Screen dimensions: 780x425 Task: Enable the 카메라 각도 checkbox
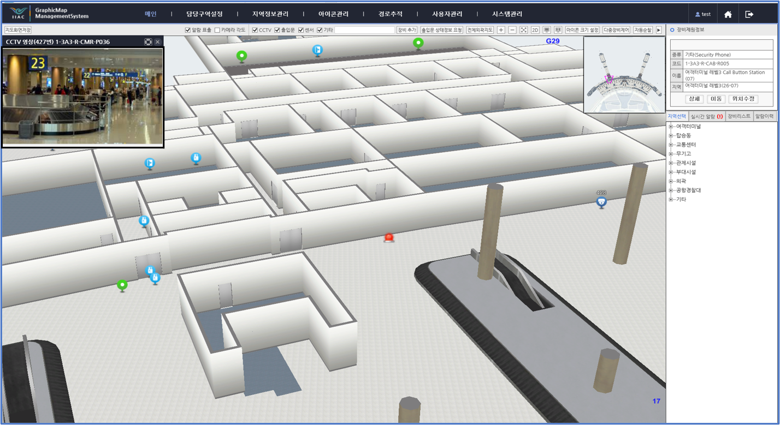pyautogui.click(x=217, y=30)
